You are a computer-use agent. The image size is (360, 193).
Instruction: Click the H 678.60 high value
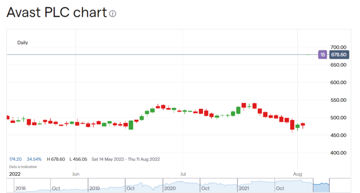pyautogui.click(x=56, y=160)
